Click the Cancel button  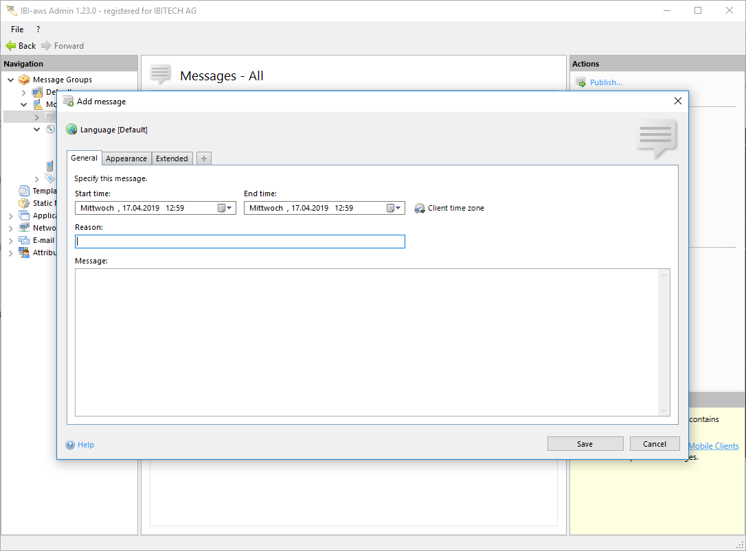(x=654, y=444)
